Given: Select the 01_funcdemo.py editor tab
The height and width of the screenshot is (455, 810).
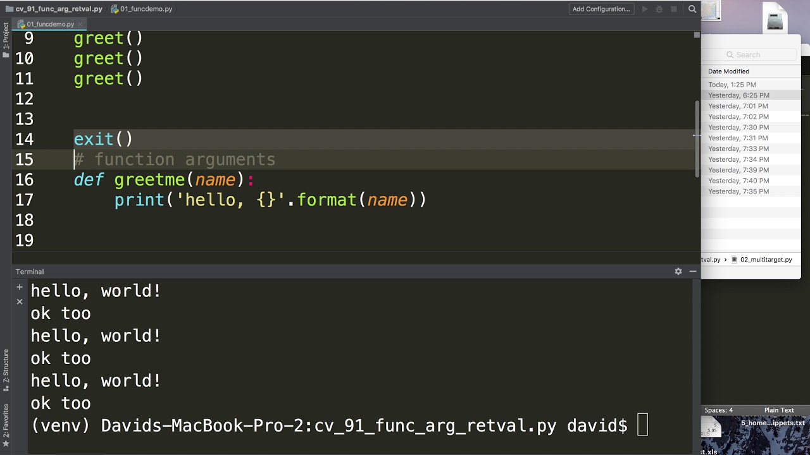Looking at the screenshot, I should tap(50, 24).
